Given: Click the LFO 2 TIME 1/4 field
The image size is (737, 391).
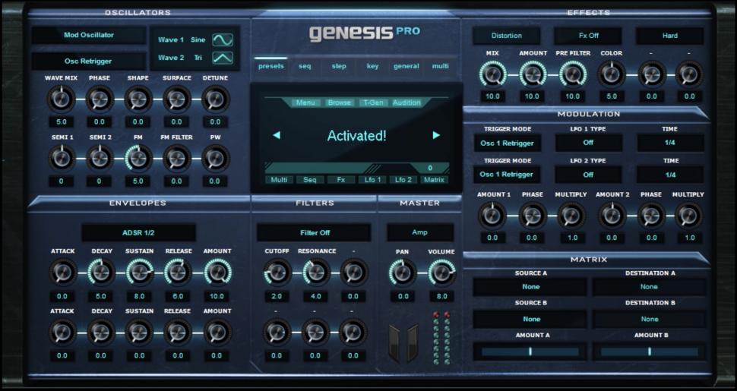Looking at the screenshot, I should tap(671, 175).
